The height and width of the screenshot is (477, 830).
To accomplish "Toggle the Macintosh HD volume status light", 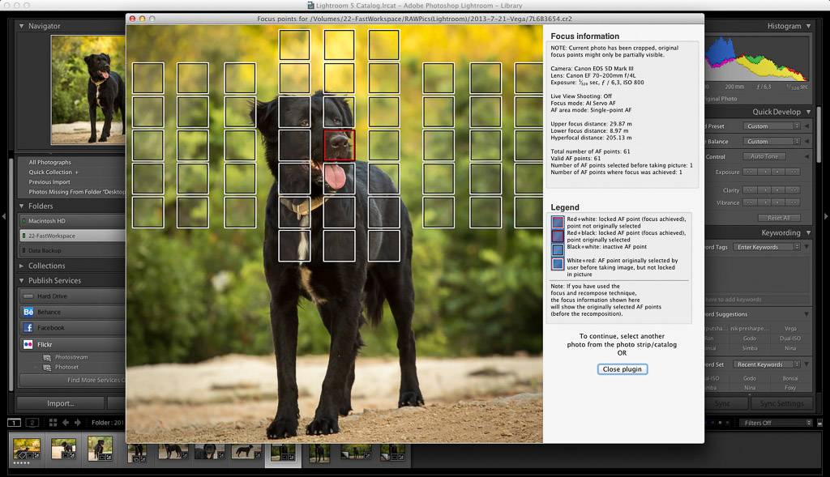I will 24,221.
